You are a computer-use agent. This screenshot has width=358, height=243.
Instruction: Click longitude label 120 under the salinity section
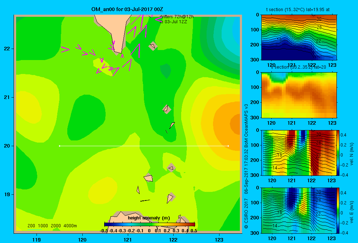coord(271,123)
